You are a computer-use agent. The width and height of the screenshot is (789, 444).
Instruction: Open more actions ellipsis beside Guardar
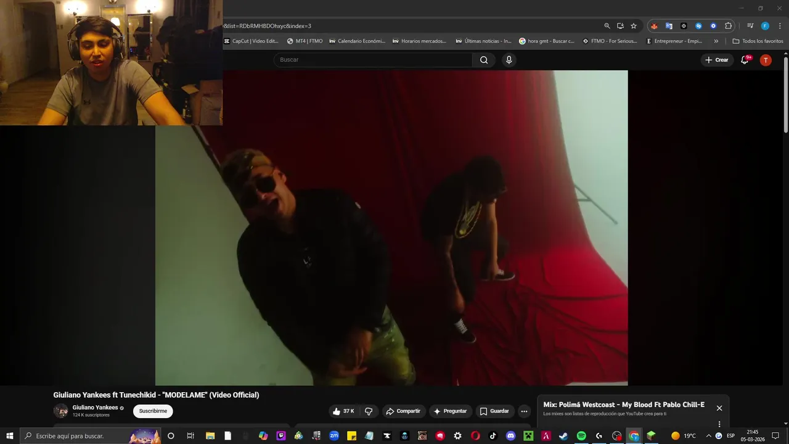point(524,411)
